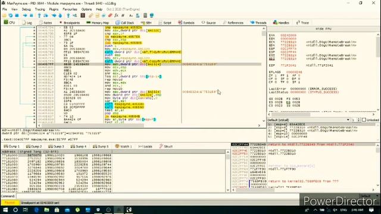Click the Open file folder icon
Image resolution: width=381 pixels, height=214 pixels.
coord(4,15)
